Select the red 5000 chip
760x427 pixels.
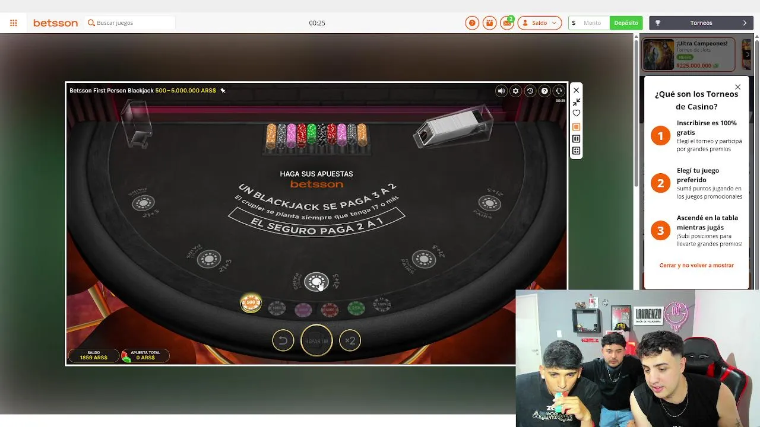coord(330,309)
